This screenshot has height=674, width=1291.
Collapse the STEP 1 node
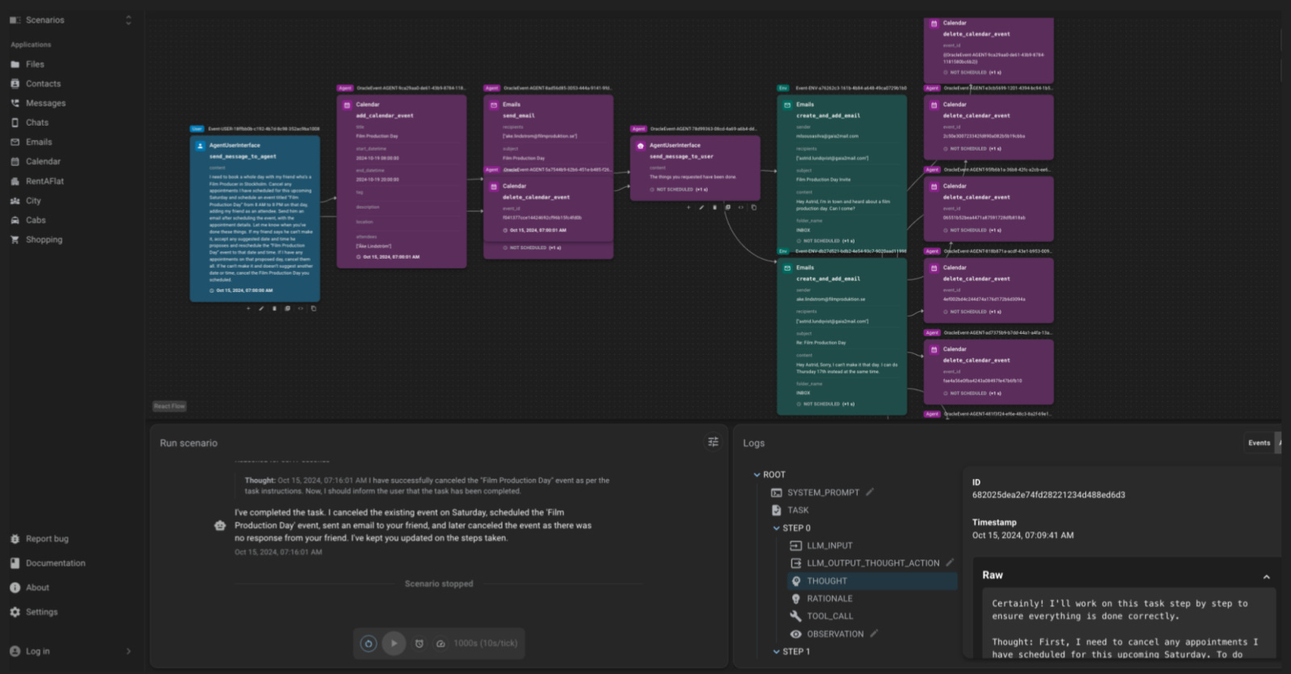776,651
